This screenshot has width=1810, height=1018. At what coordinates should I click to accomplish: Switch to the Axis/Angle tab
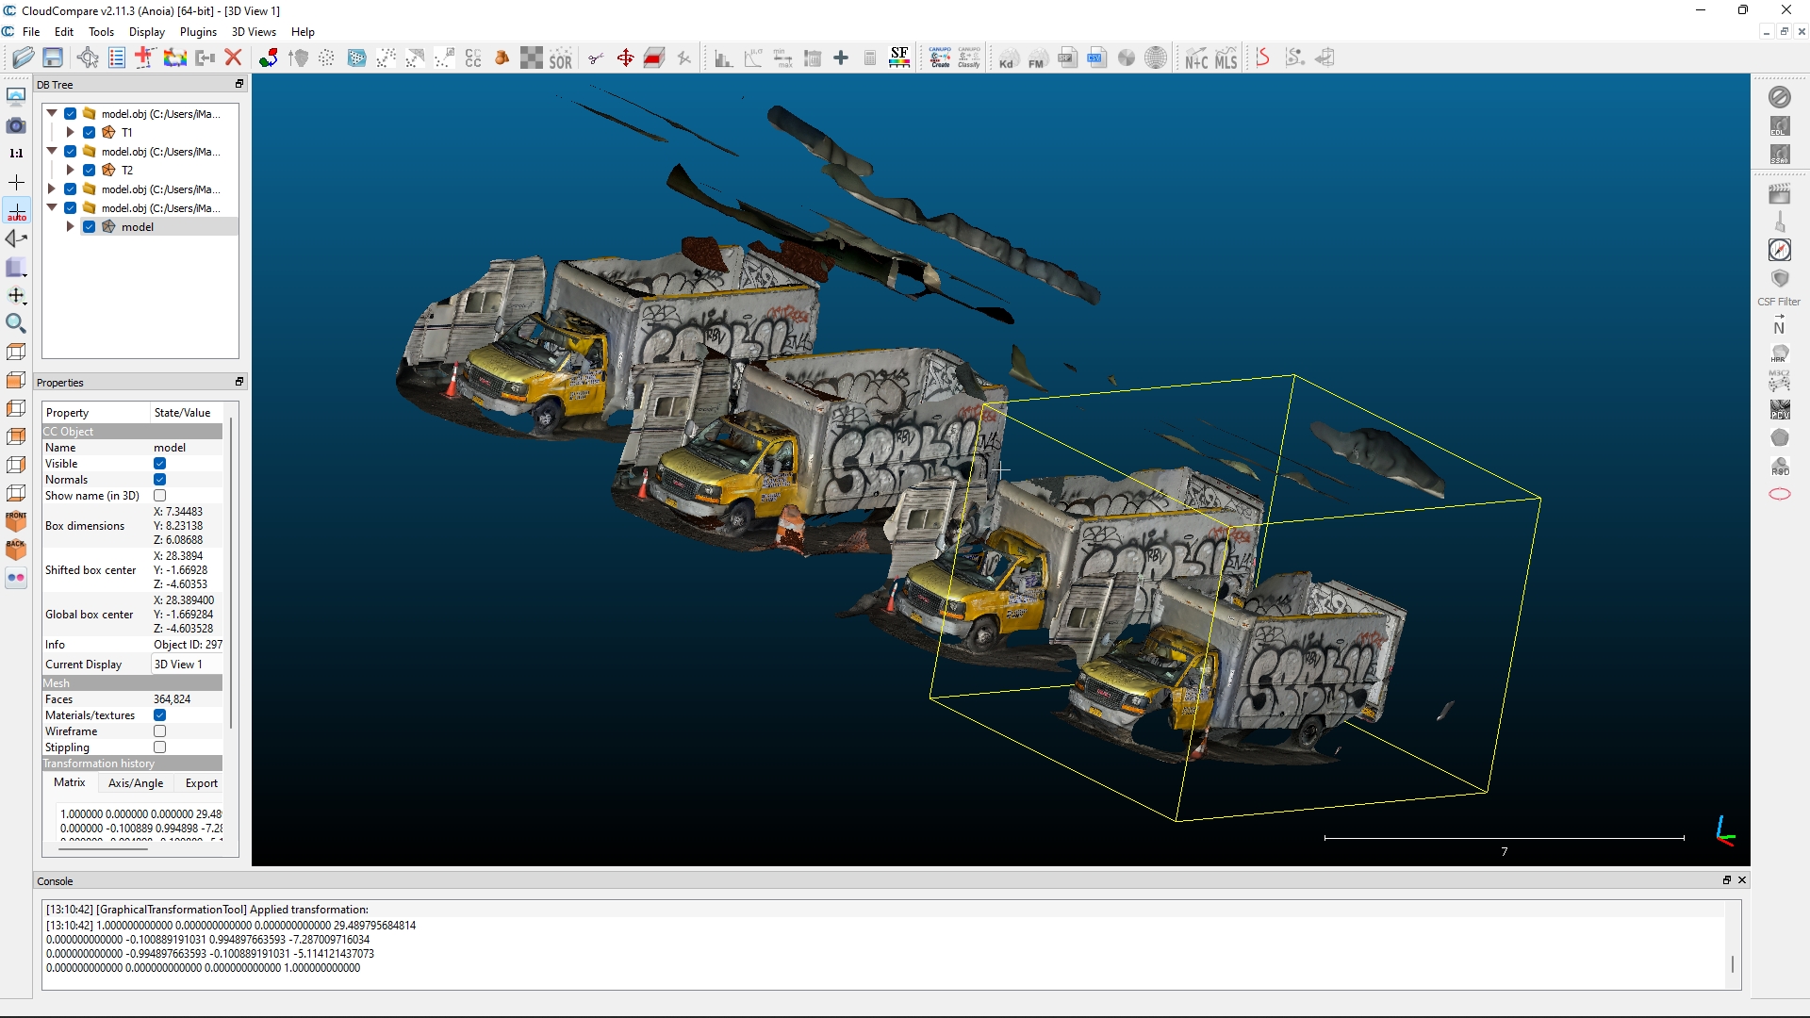pyautogui.click(x=136, y=783)
